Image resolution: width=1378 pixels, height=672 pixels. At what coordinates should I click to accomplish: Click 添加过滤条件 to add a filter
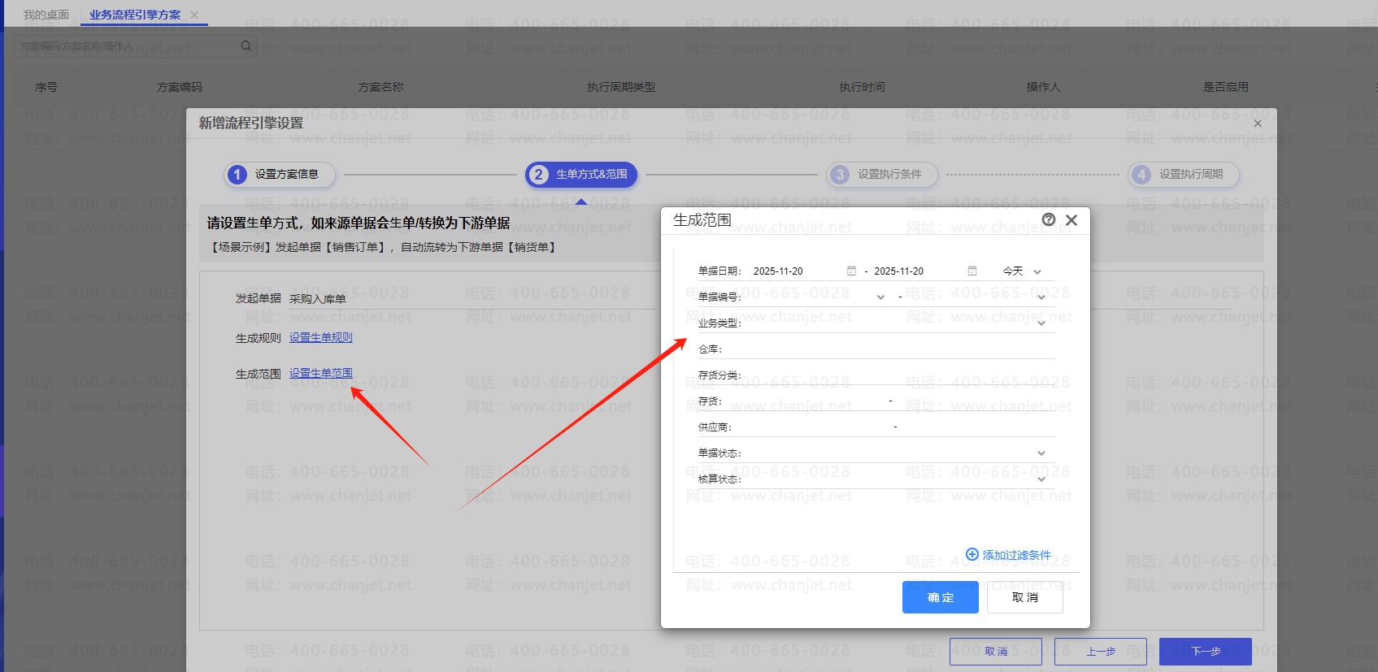click(x=1008, y=555)
